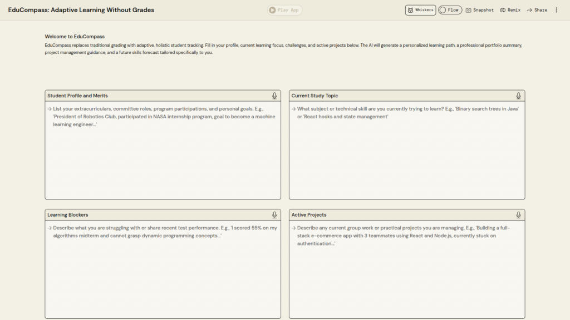Click inside the Learning Blockers text box
This screenshot has height=320, width=570.
click(163, 272)
